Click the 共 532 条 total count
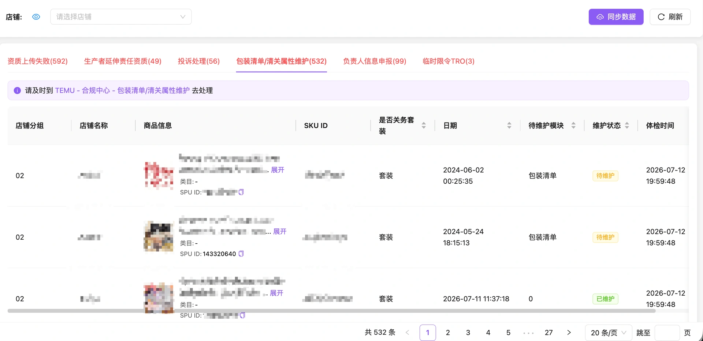The width and height of the screenshot is (703, 341). (x=380, y=333)
